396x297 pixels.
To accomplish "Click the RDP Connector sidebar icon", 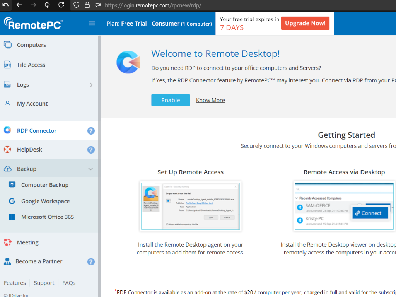I will [x=7, y=130].
